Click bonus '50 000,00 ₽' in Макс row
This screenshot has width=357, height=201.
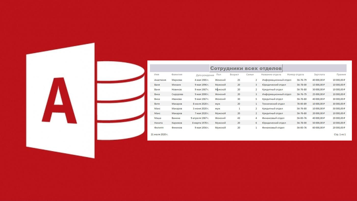coord(339,109)
